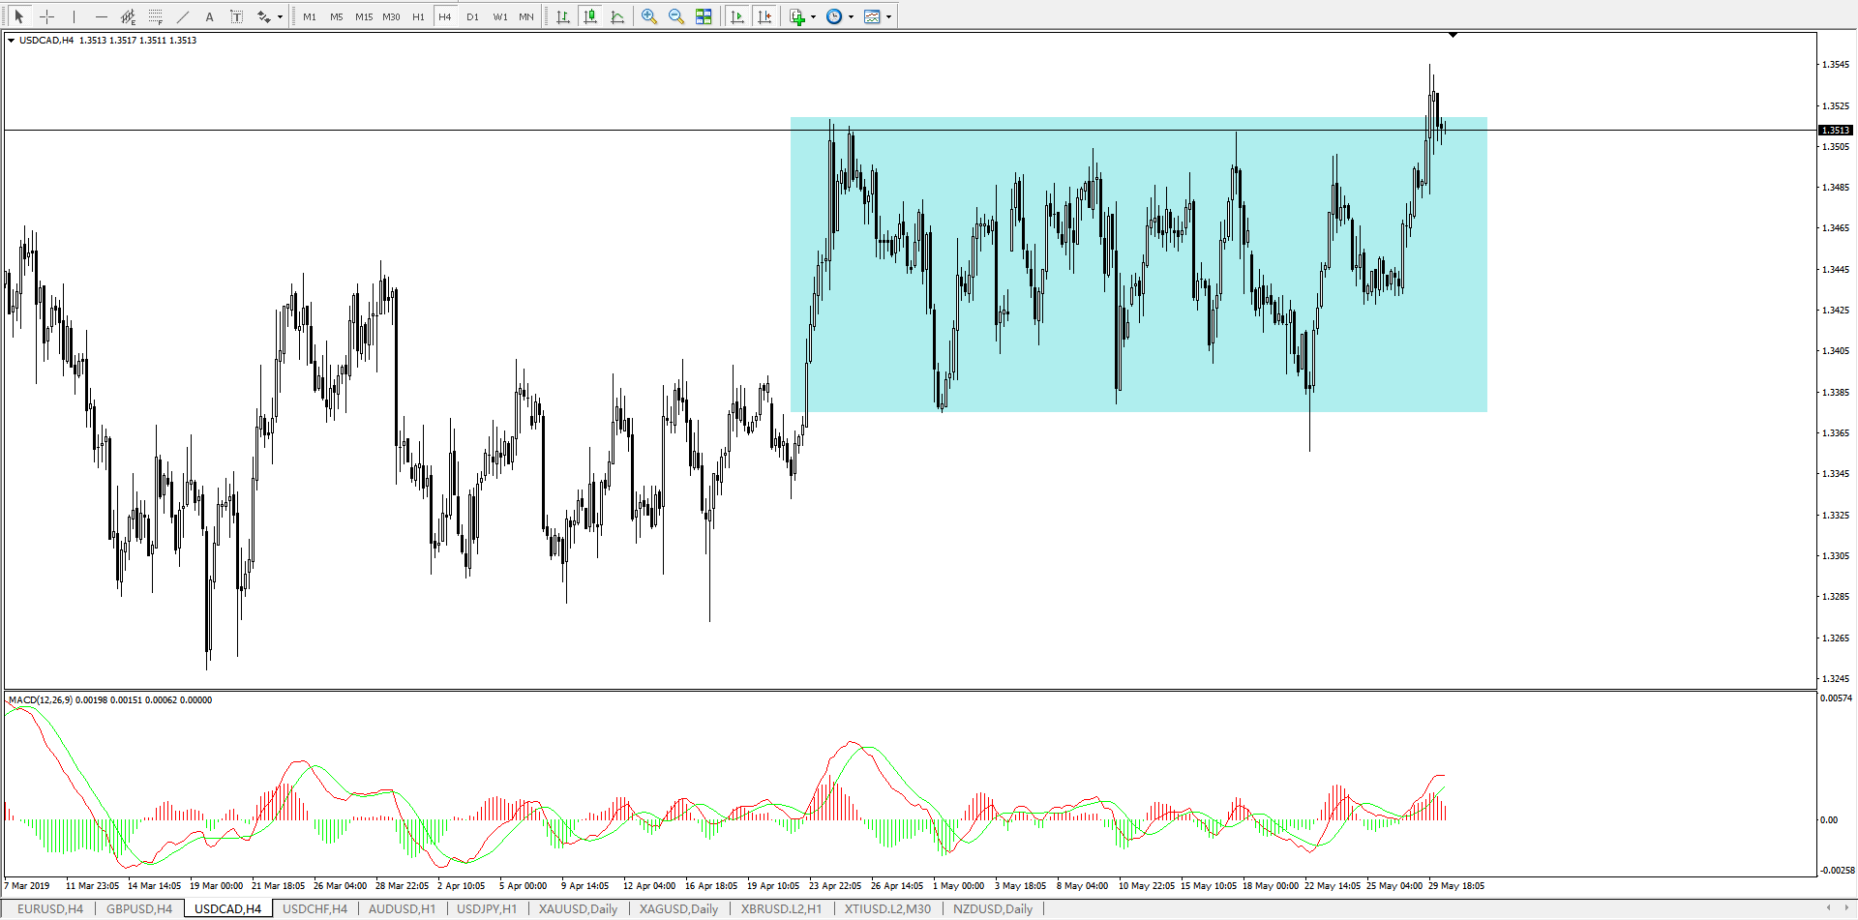Add text with the A tool

209,16
